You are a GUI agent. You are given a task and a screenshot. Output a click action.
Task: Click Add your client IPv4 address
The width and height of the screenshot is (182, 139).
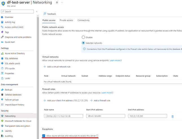pyautogui.click(x=66, y=100)
